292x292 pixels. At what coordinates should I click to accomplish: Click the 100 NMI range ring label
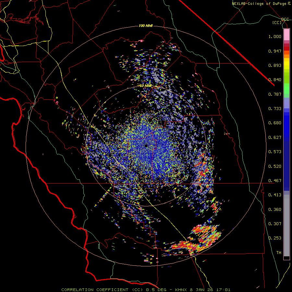pyautogui.click(x=146, y=26)
